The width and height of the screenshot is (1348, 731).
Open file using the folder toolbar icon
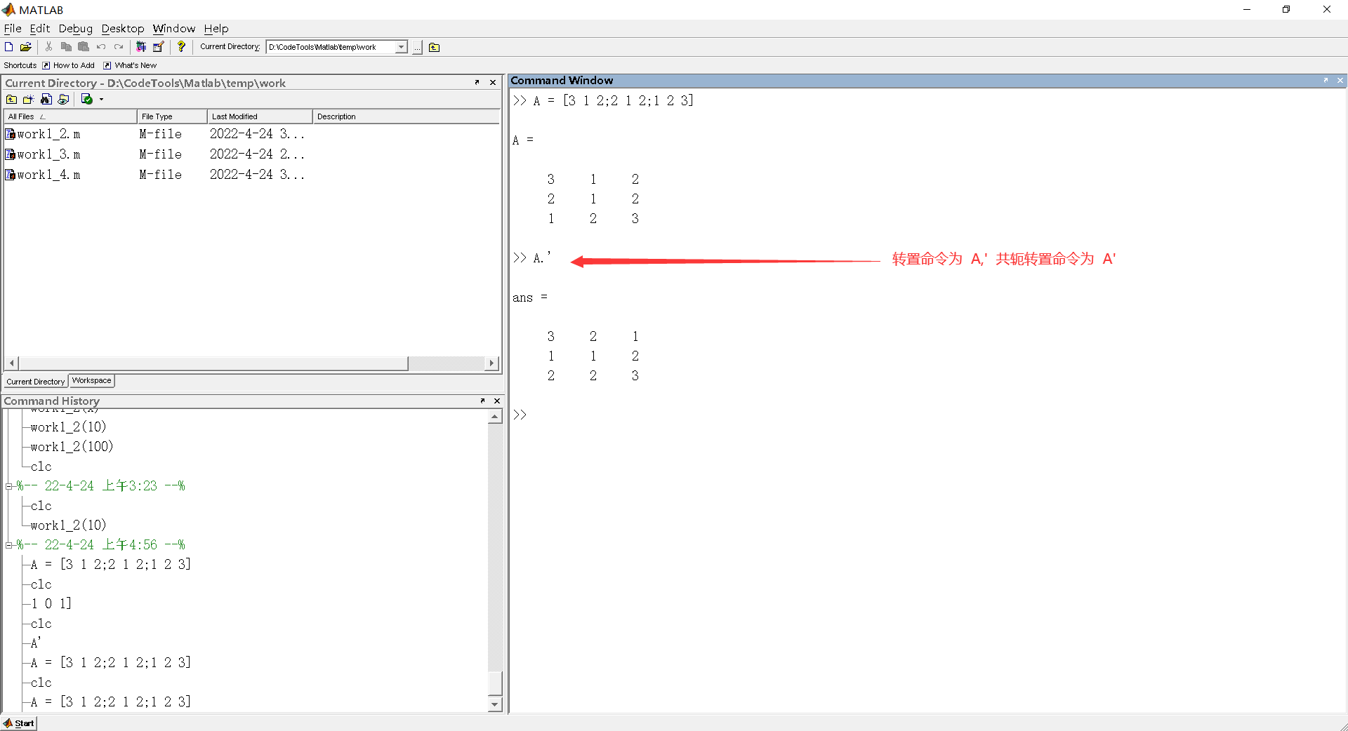(25, 47)
